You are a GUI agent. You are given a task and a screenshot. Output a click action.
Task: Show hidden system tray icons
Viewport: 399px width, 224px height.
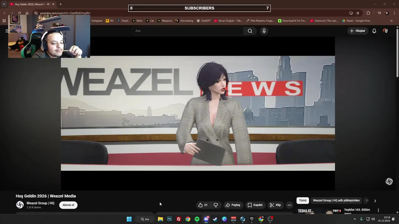click(354, 219)
